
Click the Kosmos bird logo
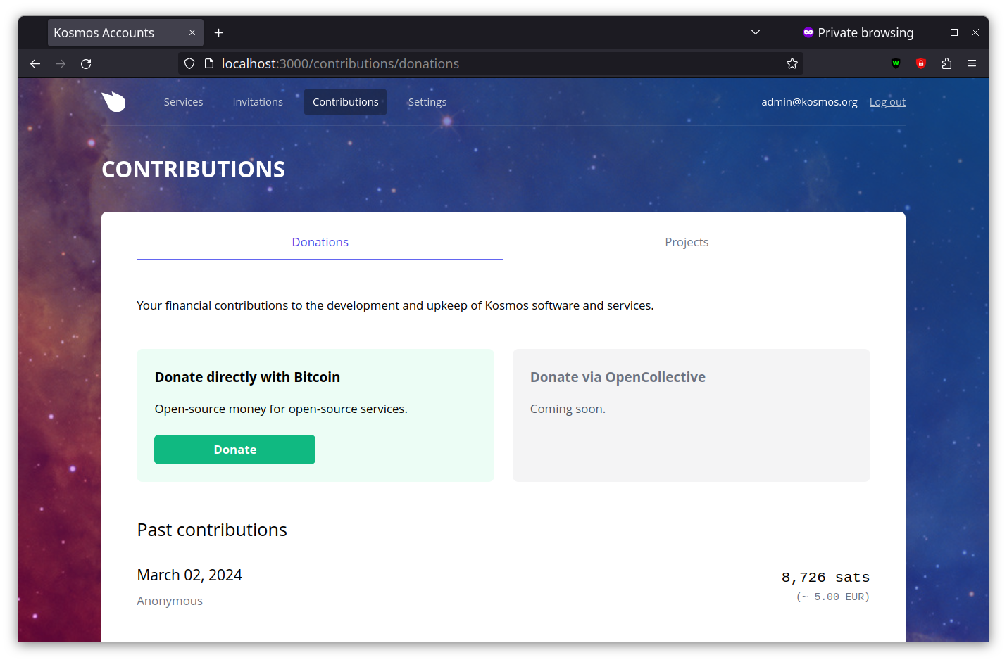pyautogui.click(x=113, y=102)
